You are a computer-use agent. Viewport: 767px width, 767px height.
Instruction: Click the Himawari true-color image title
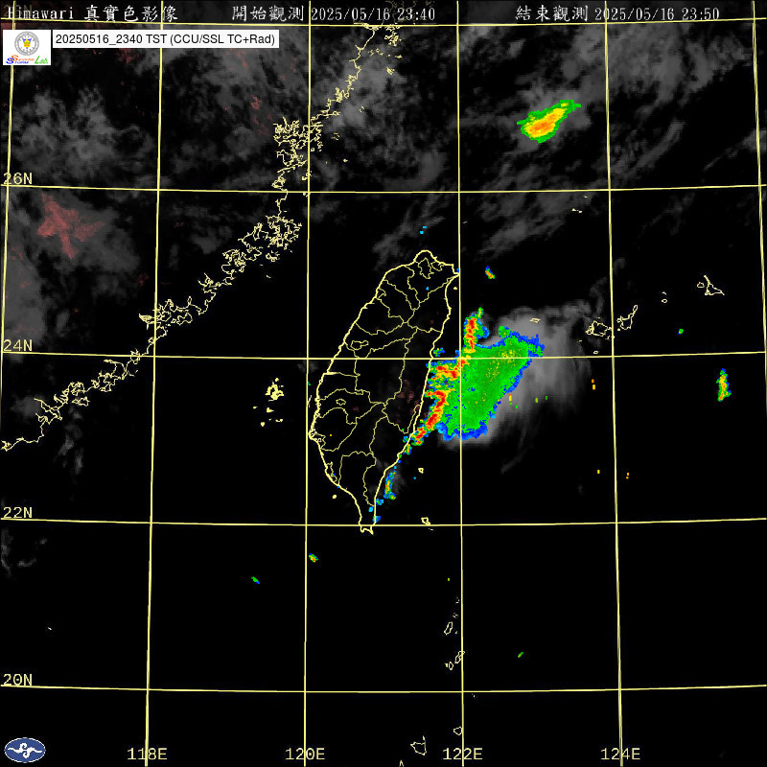point(92,12)
